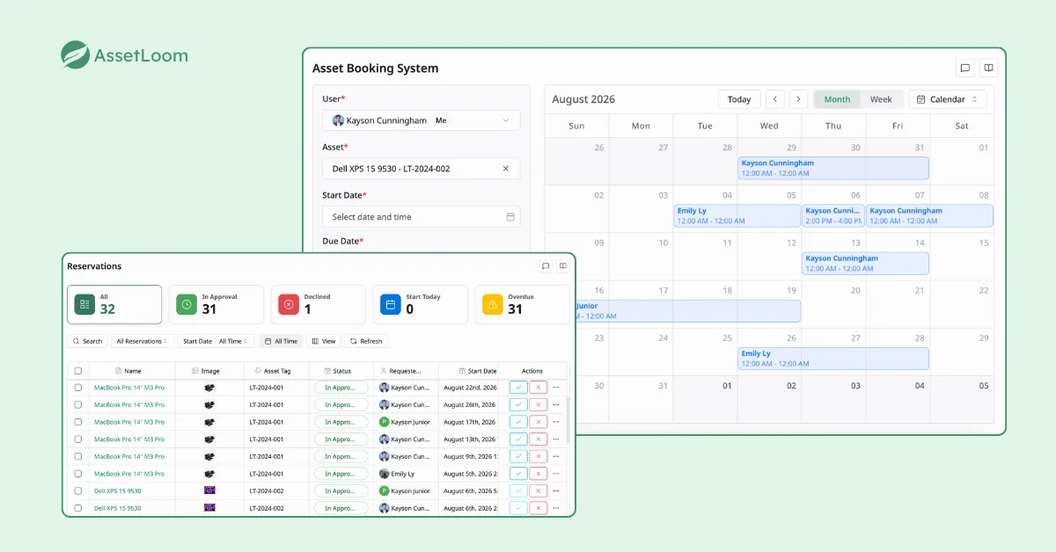
Task: Open comments icon in Reservations panel header
Action: click(546, 266)
